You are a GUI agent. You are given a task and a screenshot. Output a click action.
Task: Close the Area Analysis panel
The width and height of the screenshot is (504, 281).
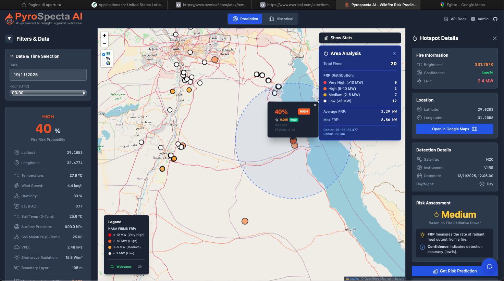click(394, 53)
